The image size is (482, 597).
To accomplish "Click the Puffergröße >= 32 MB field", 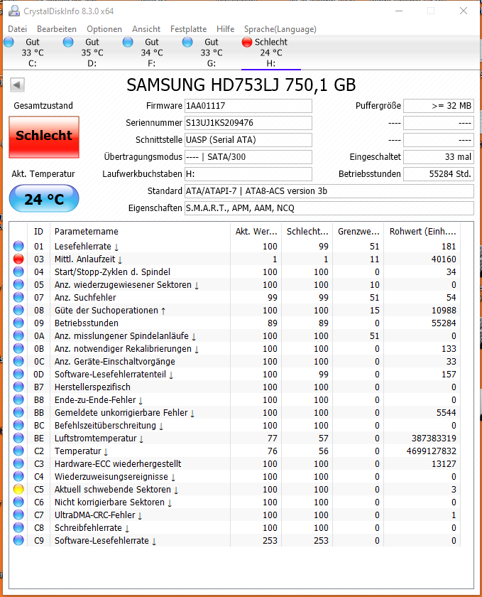I will [439, 106].
